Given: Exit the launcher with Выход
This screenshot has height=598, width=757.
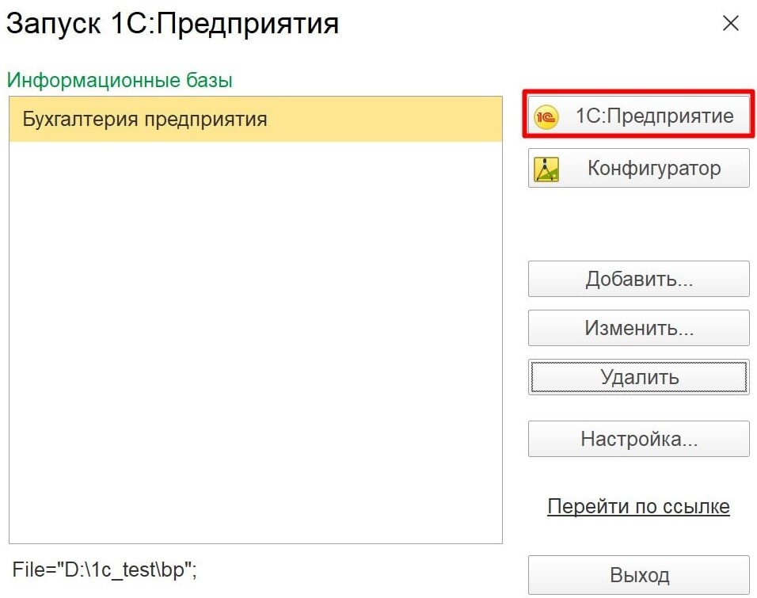Looking at the screenshot, I should (x=639, y=575).
